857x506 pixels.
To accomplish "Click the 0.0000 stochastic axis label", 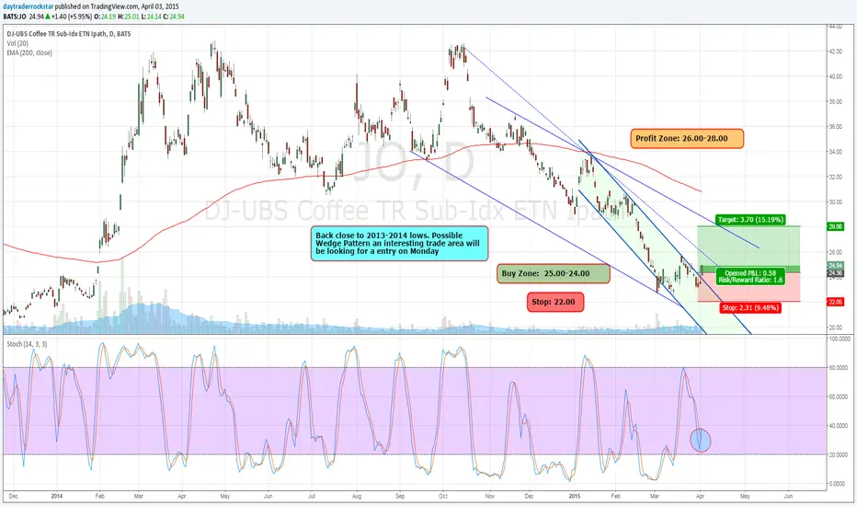I will tap(839, 484).
